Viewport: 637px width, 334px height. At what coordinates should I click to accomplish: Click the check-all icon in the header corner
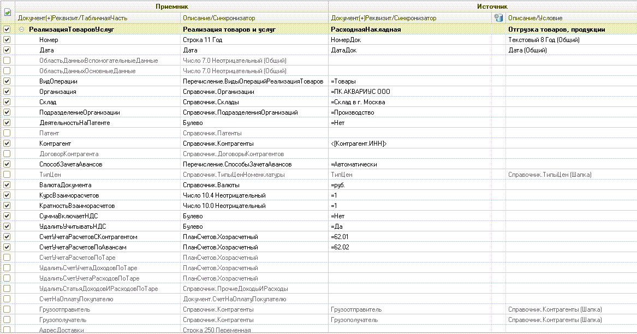[x=7, y=13]
